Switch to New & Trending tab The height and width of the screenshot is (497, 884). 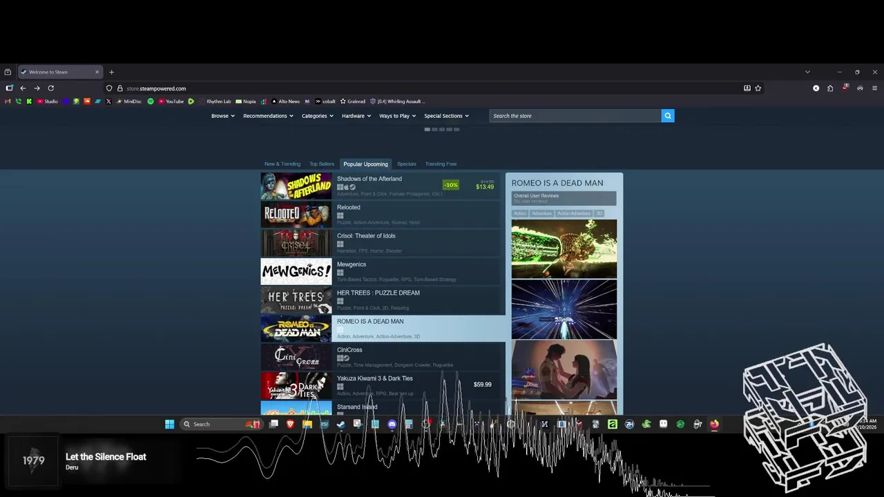pos(282,164)
